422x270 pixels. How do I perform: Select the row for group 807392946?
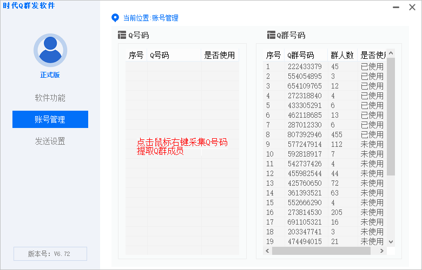[304, 134]
